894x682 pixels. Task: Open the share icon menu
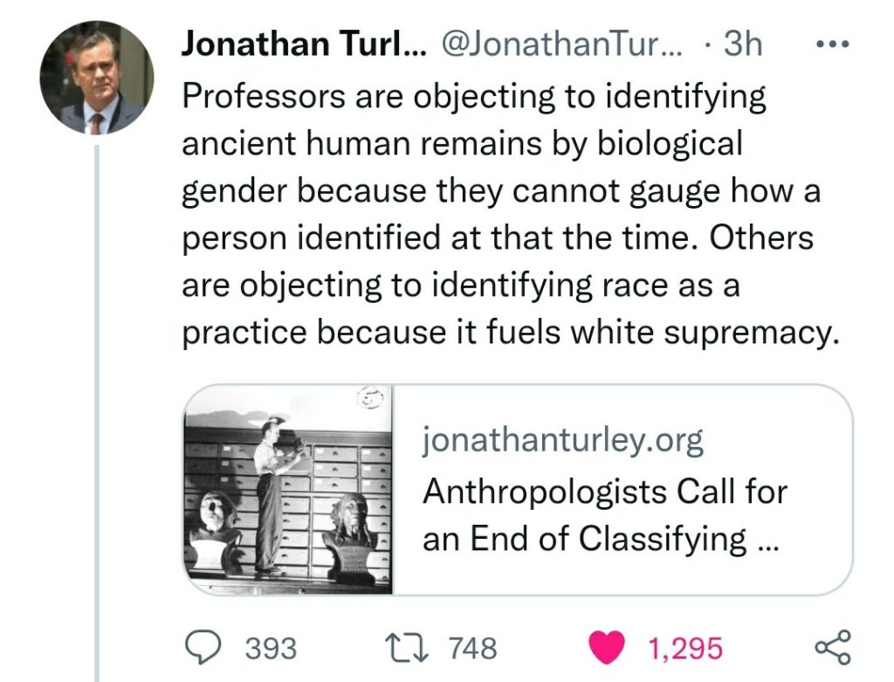pos(829,647)
